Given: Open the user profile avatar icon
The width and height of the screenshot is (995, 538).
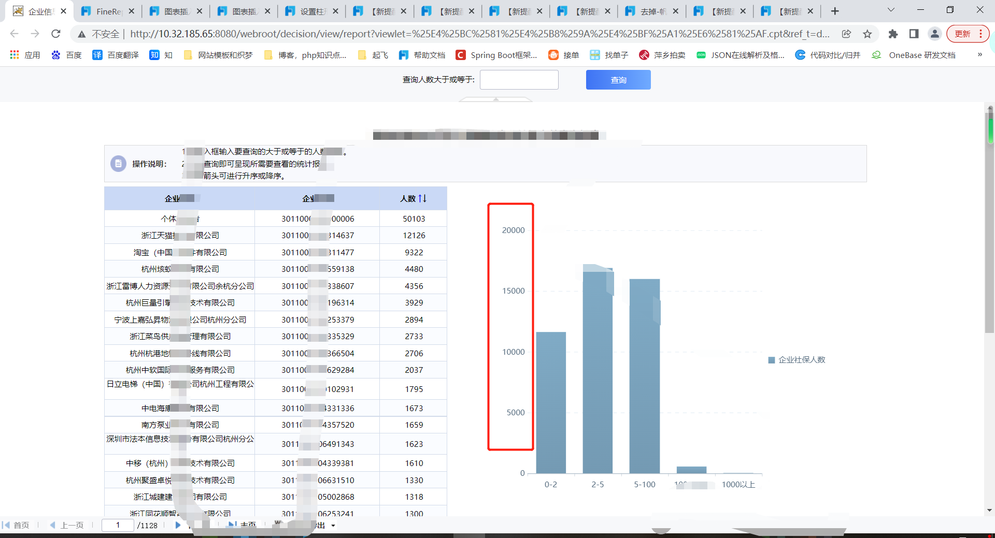Looking at the screenshot, I should pyautogui.click(x=934, y=34).
